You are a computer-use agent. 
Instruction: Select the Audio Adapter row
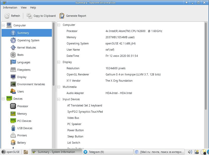131,93
